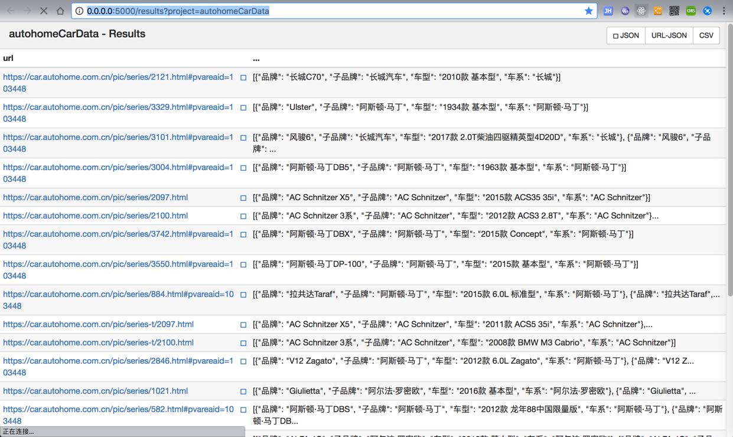Open the React developer tools extension
Screen dimensions: 733x437
click(641, 11)
